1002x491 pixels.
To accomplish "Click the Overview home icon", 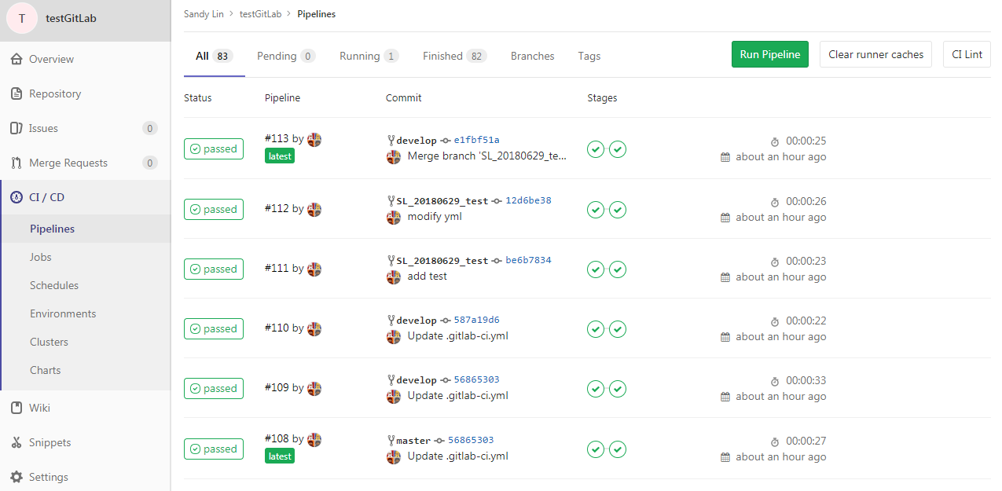I will [x=17, y=59].
